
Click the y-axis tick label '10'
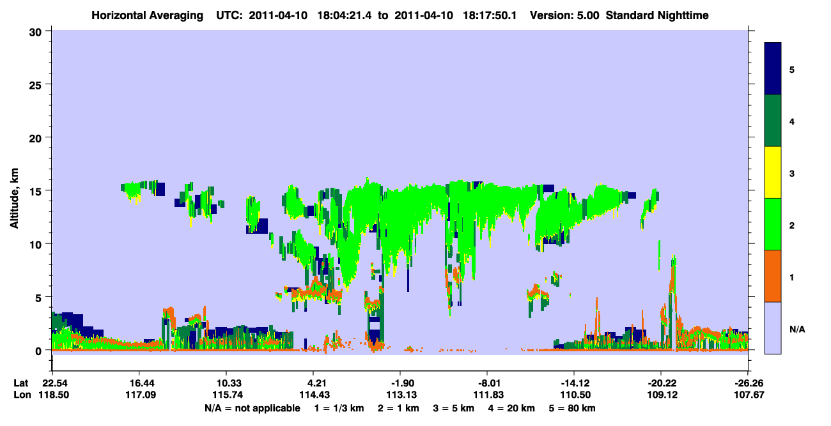37,244
